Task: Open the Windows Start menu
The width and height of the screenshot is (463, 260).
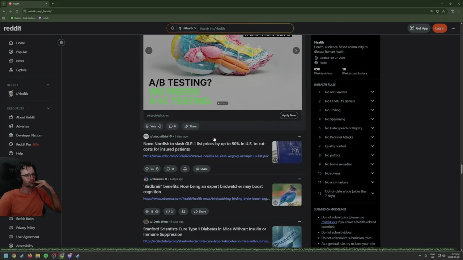Action: (5, 256)
